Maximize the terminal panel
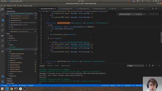 (x=156, y=66)
